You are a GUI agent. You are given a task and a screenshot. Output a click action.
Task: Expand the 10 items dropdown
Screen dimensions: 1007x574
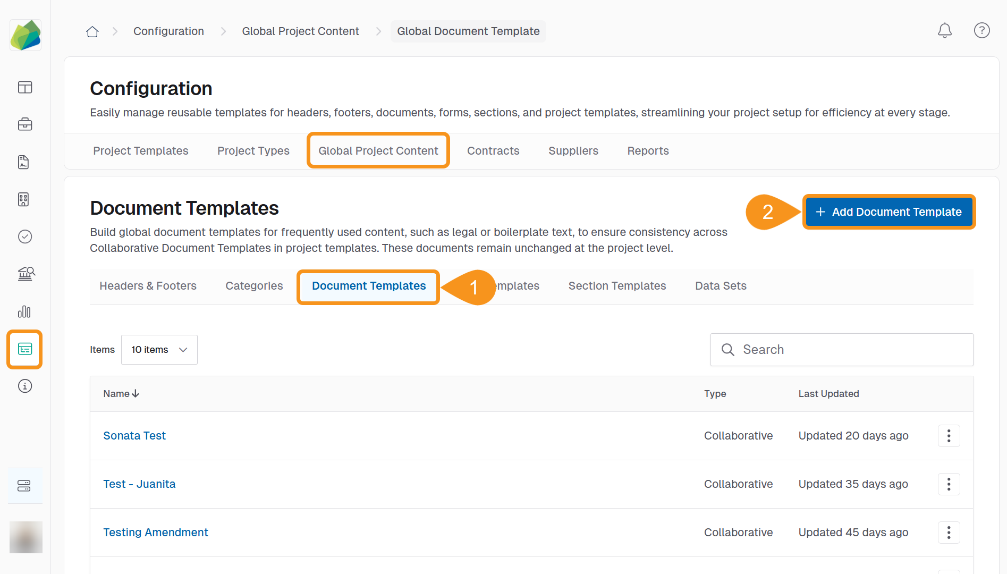tap(159, 350)
